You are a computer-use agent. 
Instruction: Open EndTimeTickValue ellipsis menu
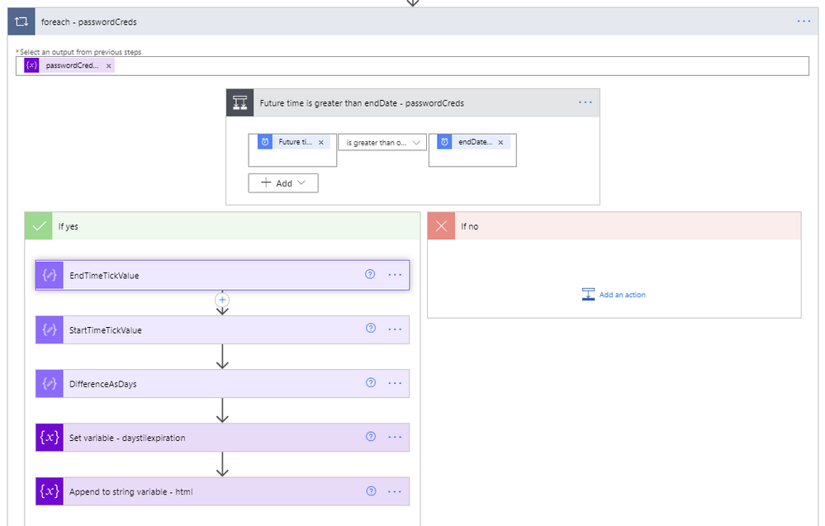coord(395,275)
